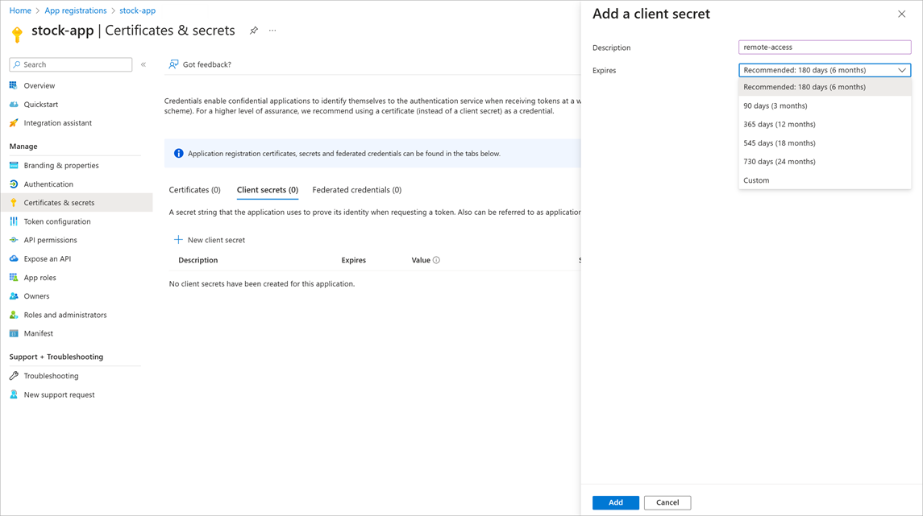Go to App registrations breadcrumb
Image resolution: width=923 pixels, height=516 pixels.
point(75,10)
